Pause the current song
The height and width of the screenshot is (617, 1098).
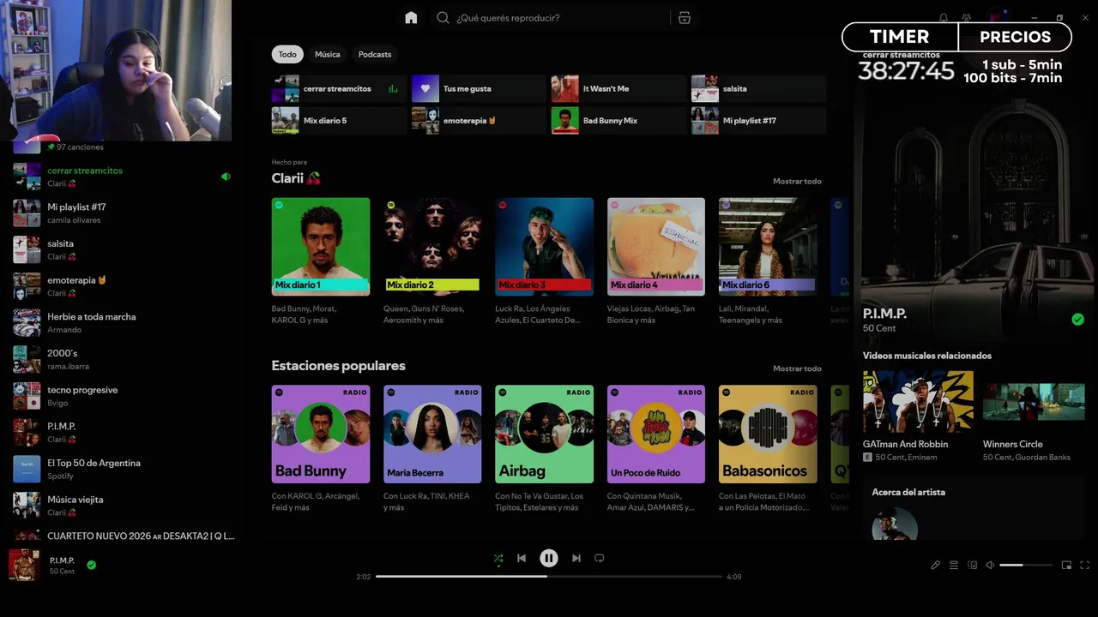(x=549, y=558)
